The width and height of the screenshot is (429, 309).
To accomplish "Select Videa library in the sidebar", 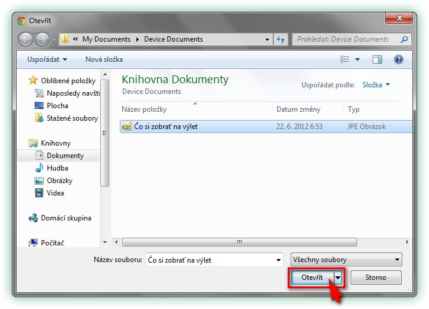I will tap(55, 193).
